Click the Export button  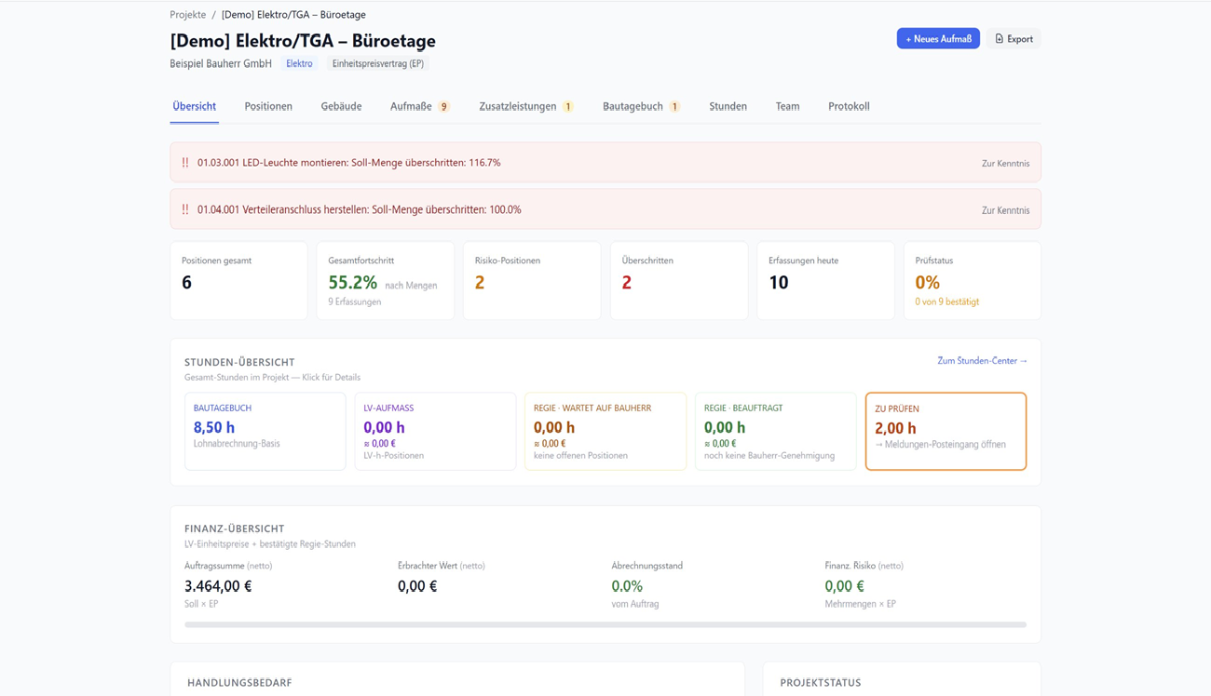coord(1014,39)
